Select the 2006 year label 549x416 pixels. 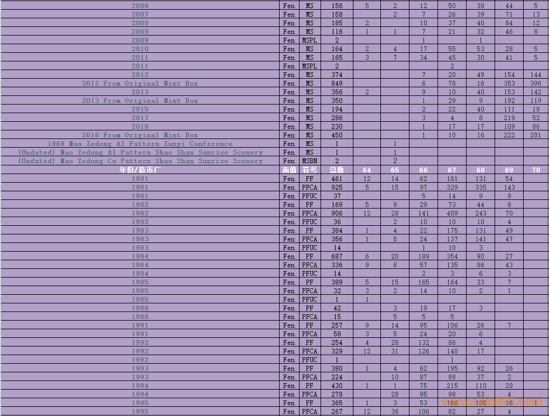tap(140, 6)
